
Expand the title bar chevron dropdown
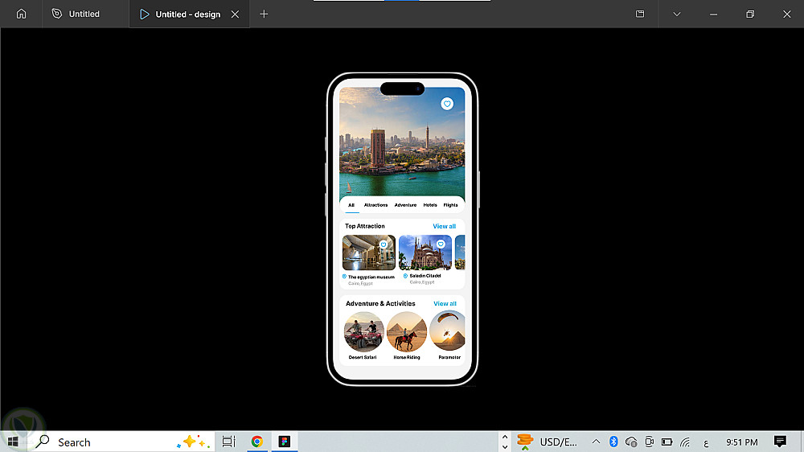tap(677, 14)
